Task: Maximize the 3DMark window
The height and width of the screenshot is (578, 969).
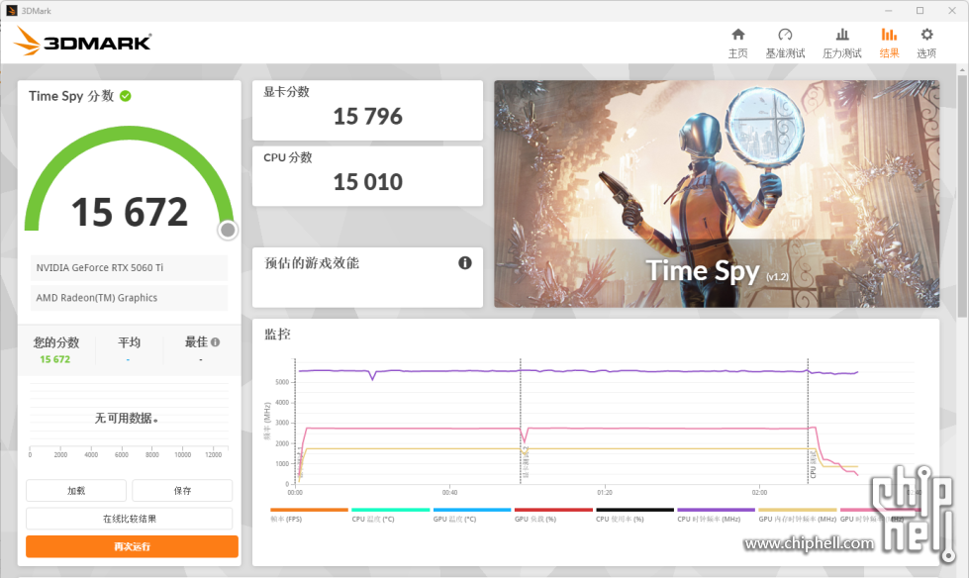Action: point(921,11)
